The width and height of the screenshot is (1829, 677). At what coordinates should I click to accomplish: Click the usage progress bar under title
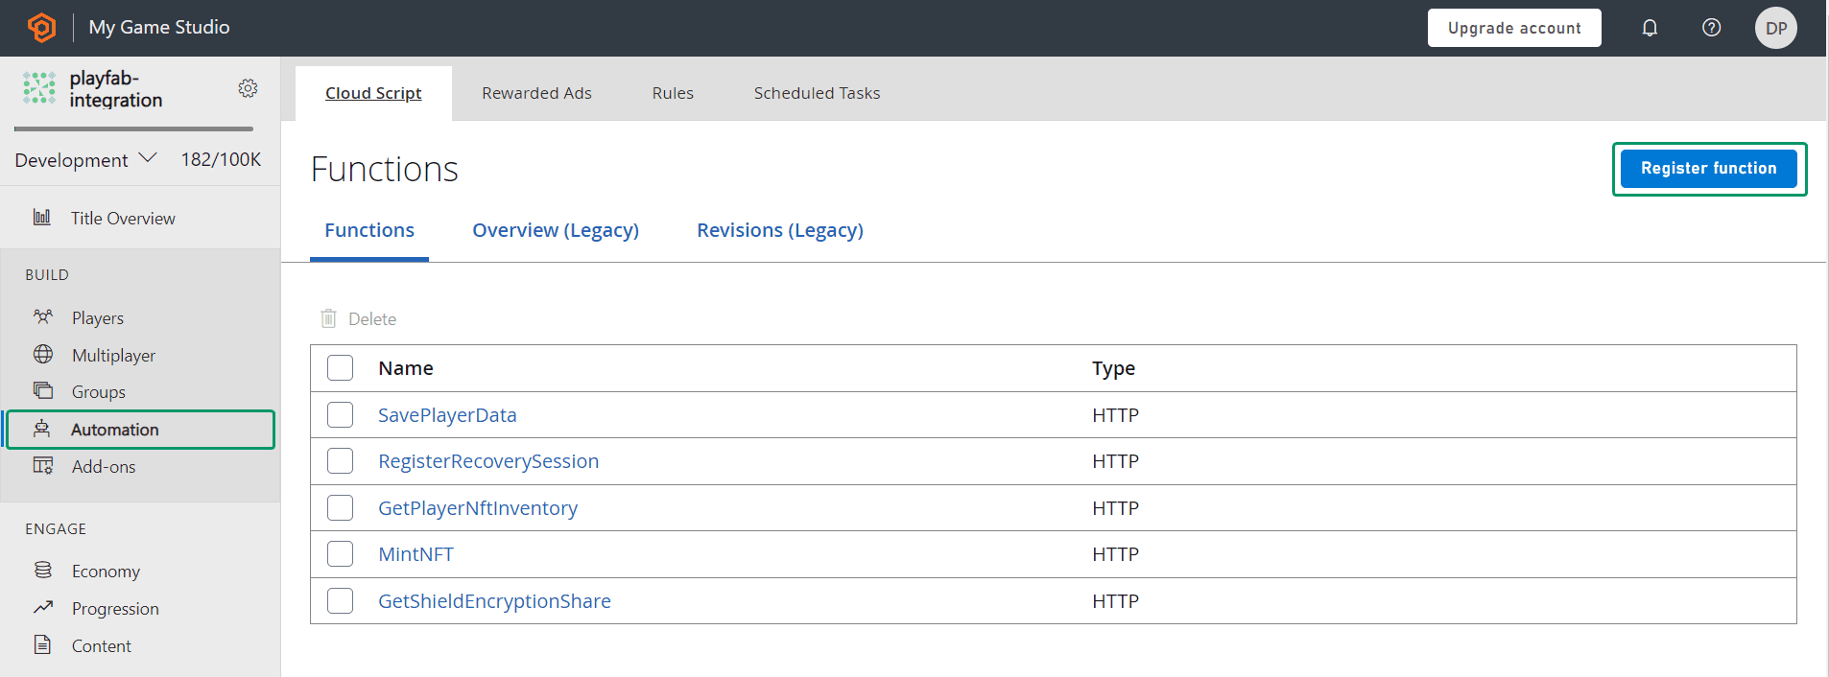pos(133,128)
